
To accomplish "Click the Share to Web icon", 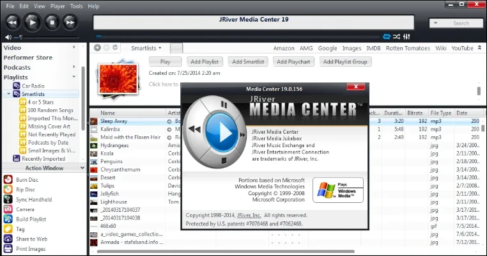I will pyautogui.click(x=8, y=239).
